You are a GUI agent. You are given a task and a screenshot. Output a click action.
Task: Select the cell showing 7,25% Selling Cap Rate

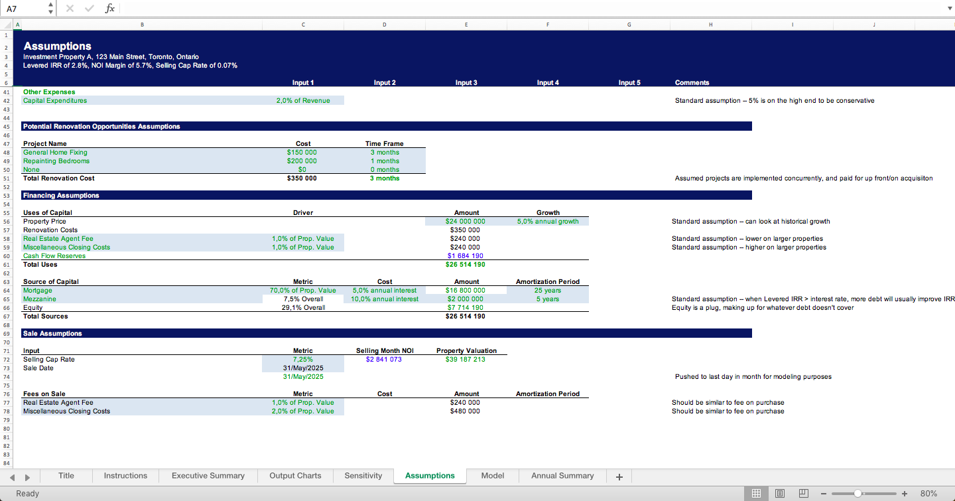coord(303,359)
